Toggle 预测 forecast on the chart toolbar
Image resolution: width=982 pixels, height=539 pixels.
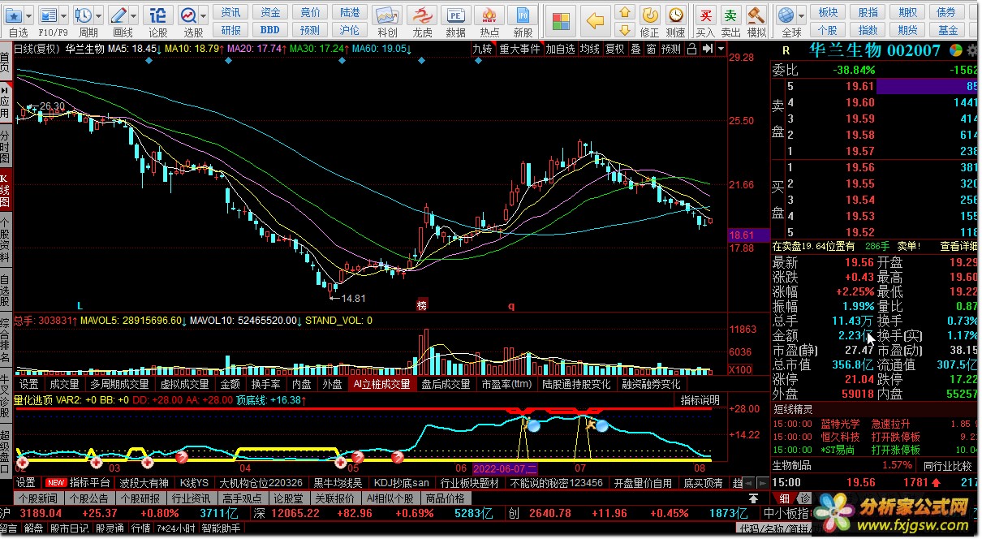click(670, 49)
